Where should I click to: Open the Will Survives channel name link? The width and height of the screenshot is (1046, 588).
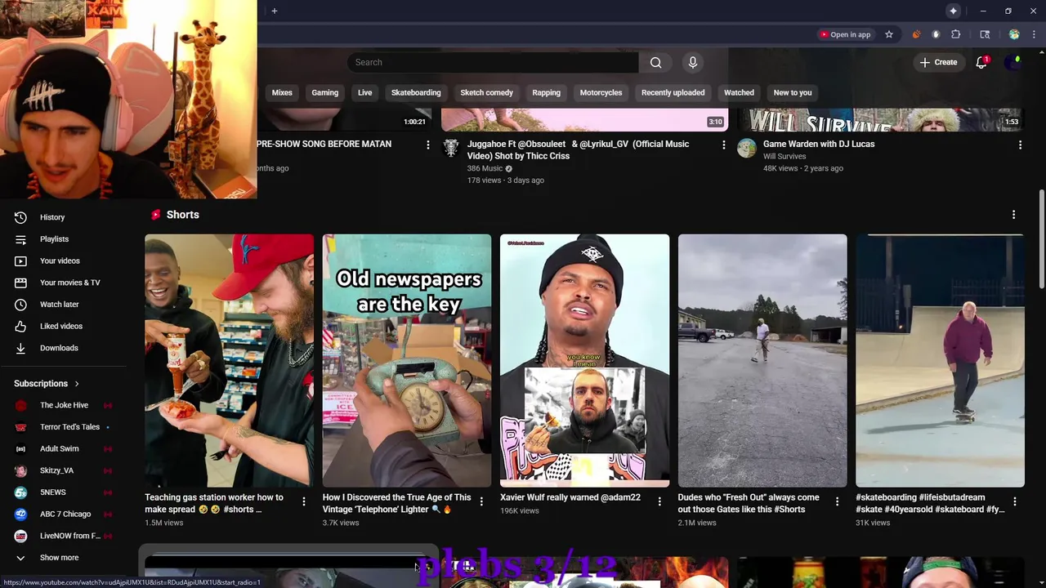(x=784, y=156)
